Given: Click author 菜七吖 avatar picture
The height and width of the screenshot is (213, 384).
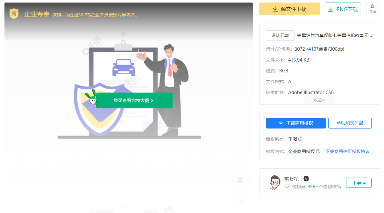Looking at the screenshot, I should [x=274, y=182].
